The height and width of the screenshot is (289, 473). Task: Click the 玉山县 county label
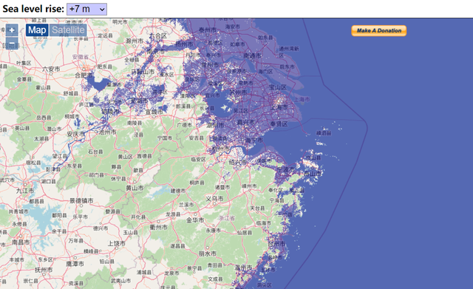[130, 232]
